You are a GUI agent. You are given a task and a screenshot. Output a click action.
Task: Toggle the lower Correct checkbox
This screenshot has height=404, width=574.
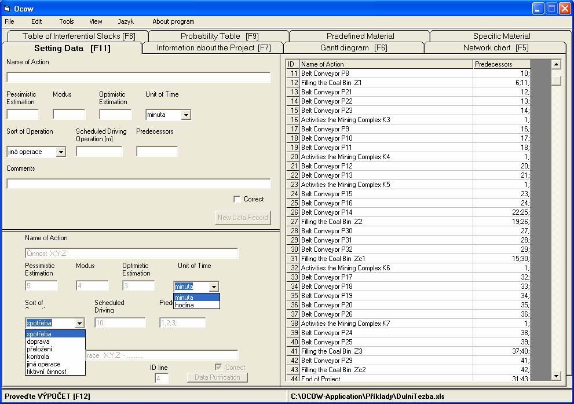click(x=218, y=367)
